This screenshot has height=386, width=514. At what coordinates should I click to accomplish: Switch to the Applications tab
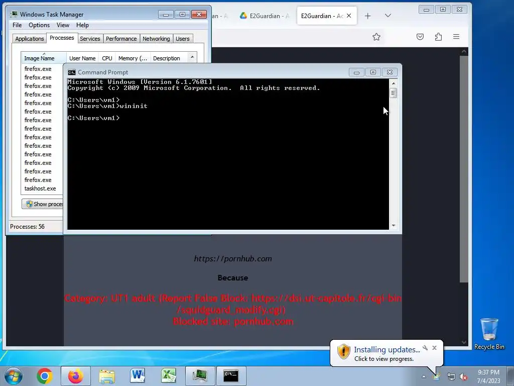[30, 39]
